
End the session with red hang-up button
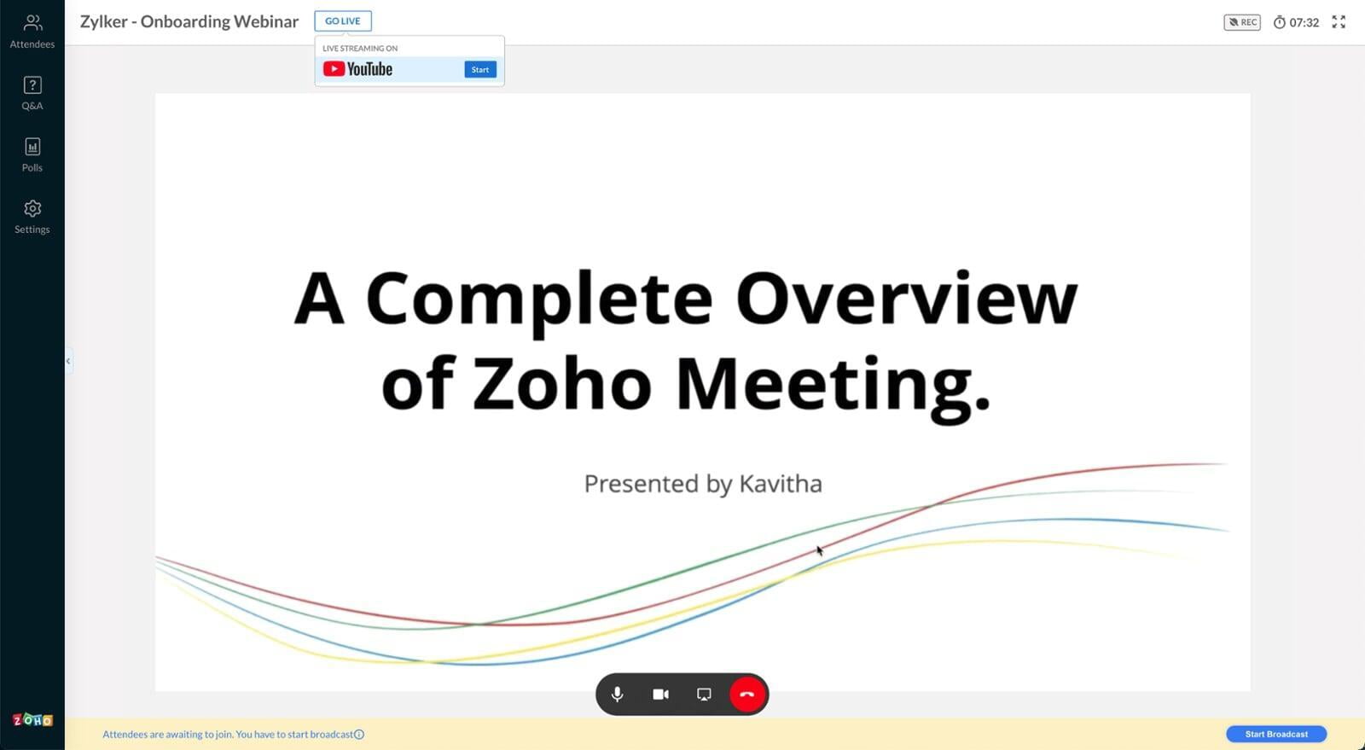coord(747,695)
